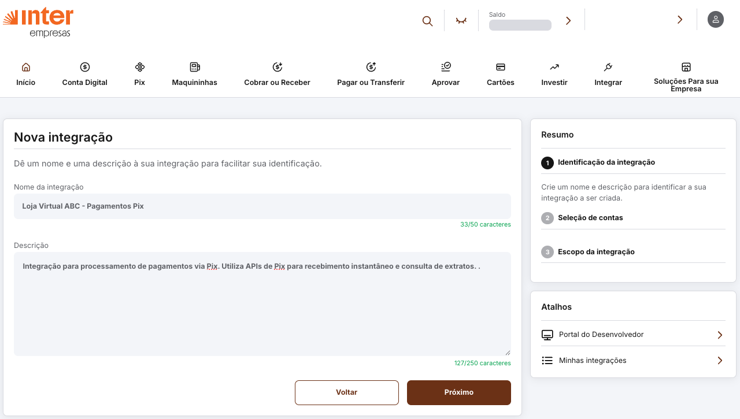The height and width of the screenshot is (419, 740).
Task: Select step 2 Seleção de contas
Action: coord(590,218)
